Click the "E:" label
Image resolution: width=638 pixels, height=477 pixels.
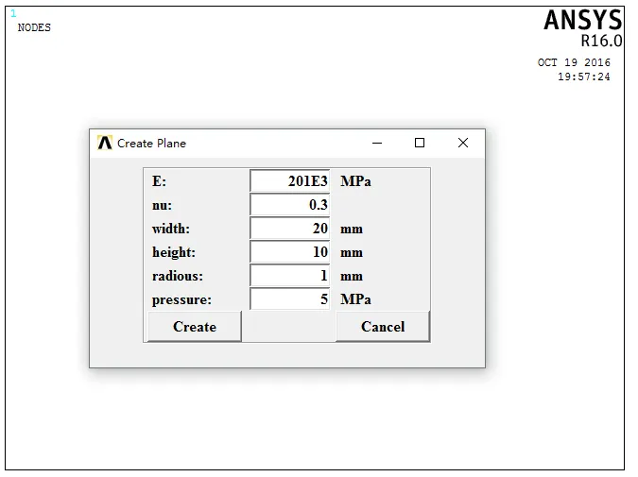point(159,181)
